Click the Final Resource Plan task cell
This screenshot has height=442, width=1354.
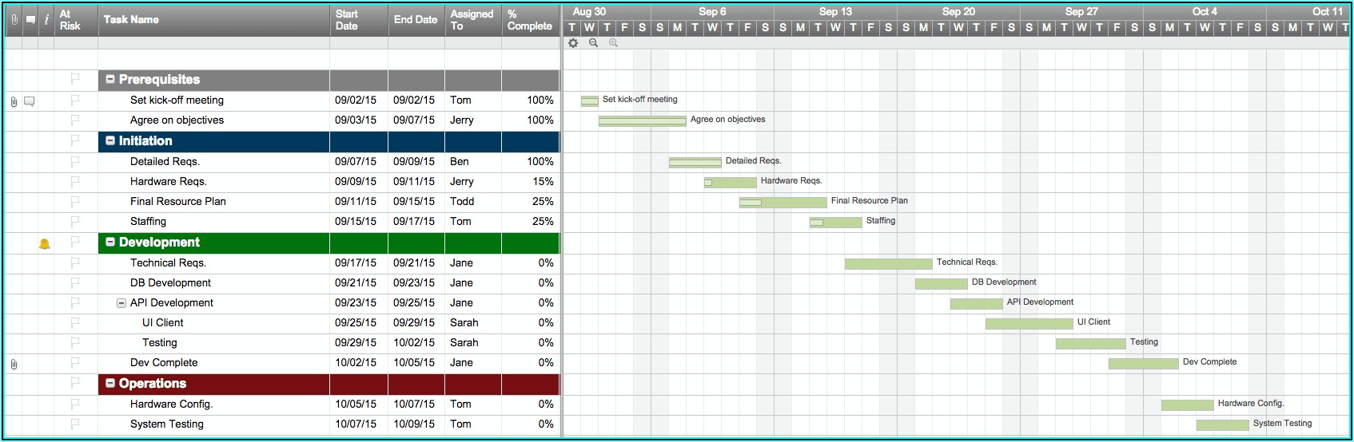pyautogui.click(x=178, y=202)
